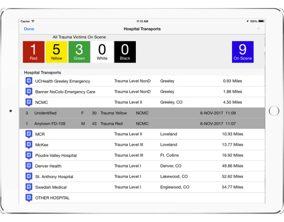Tap the hospital icon beside OTHER HOSPITAL
This screenshot has width=284, height=222.
click(x=29, y=198)
